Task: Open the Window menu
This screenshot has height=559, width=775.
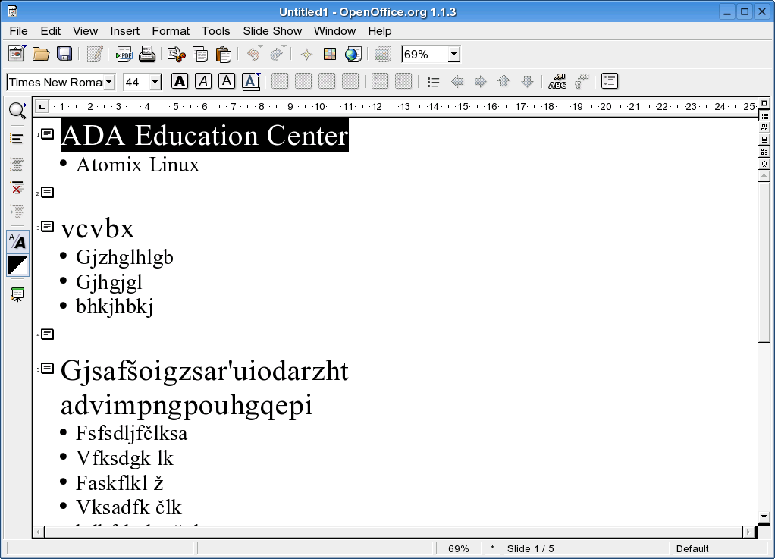Action: click(x=334, y=31)
